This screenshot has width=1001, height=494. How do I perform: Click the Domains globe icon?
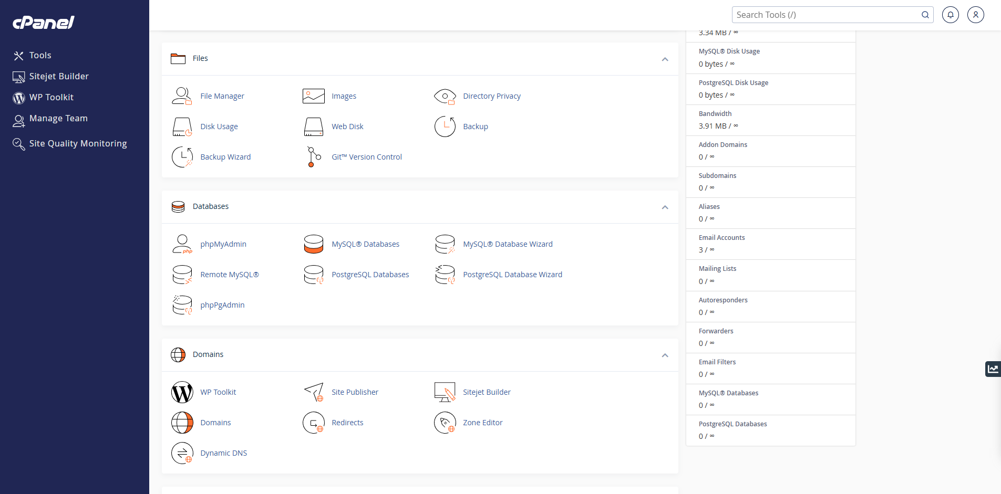coord(182,423)
